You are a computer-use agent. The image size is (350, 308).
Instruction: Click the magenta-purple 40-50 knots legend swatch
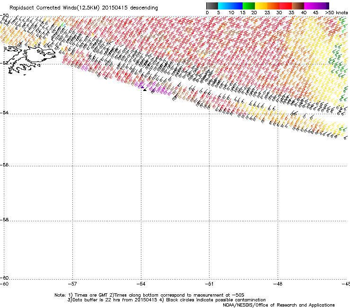(316, 6)
